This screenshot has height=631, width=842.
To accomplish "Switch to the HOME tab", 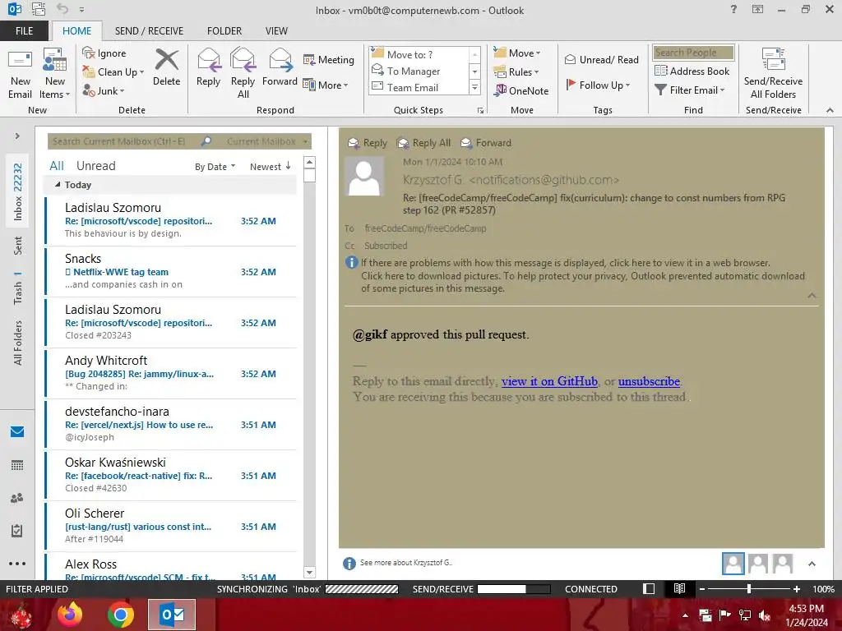I will pos(76,31).
